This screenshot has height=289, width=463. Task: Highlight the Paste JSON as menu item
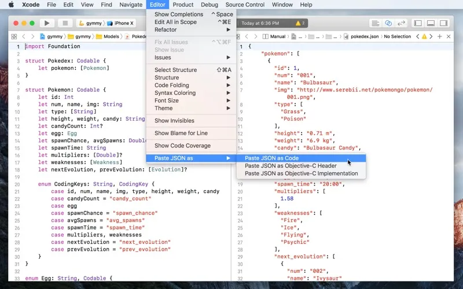[x=191, y=158]
